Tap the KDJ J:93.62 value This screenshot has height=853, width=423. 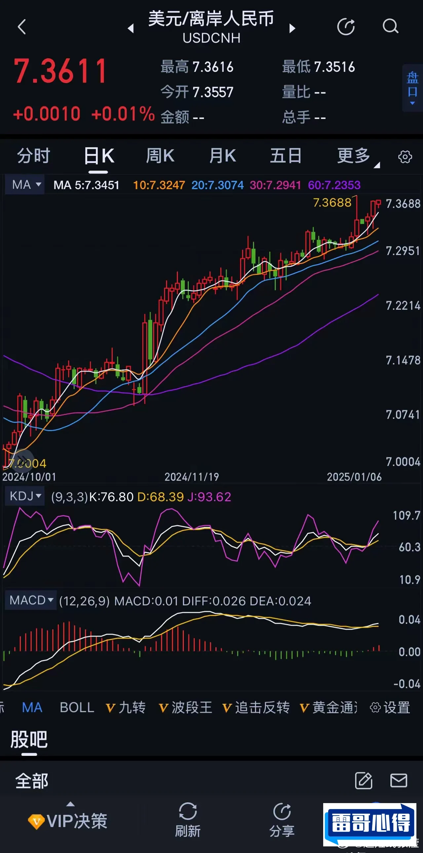coord(209,497)
